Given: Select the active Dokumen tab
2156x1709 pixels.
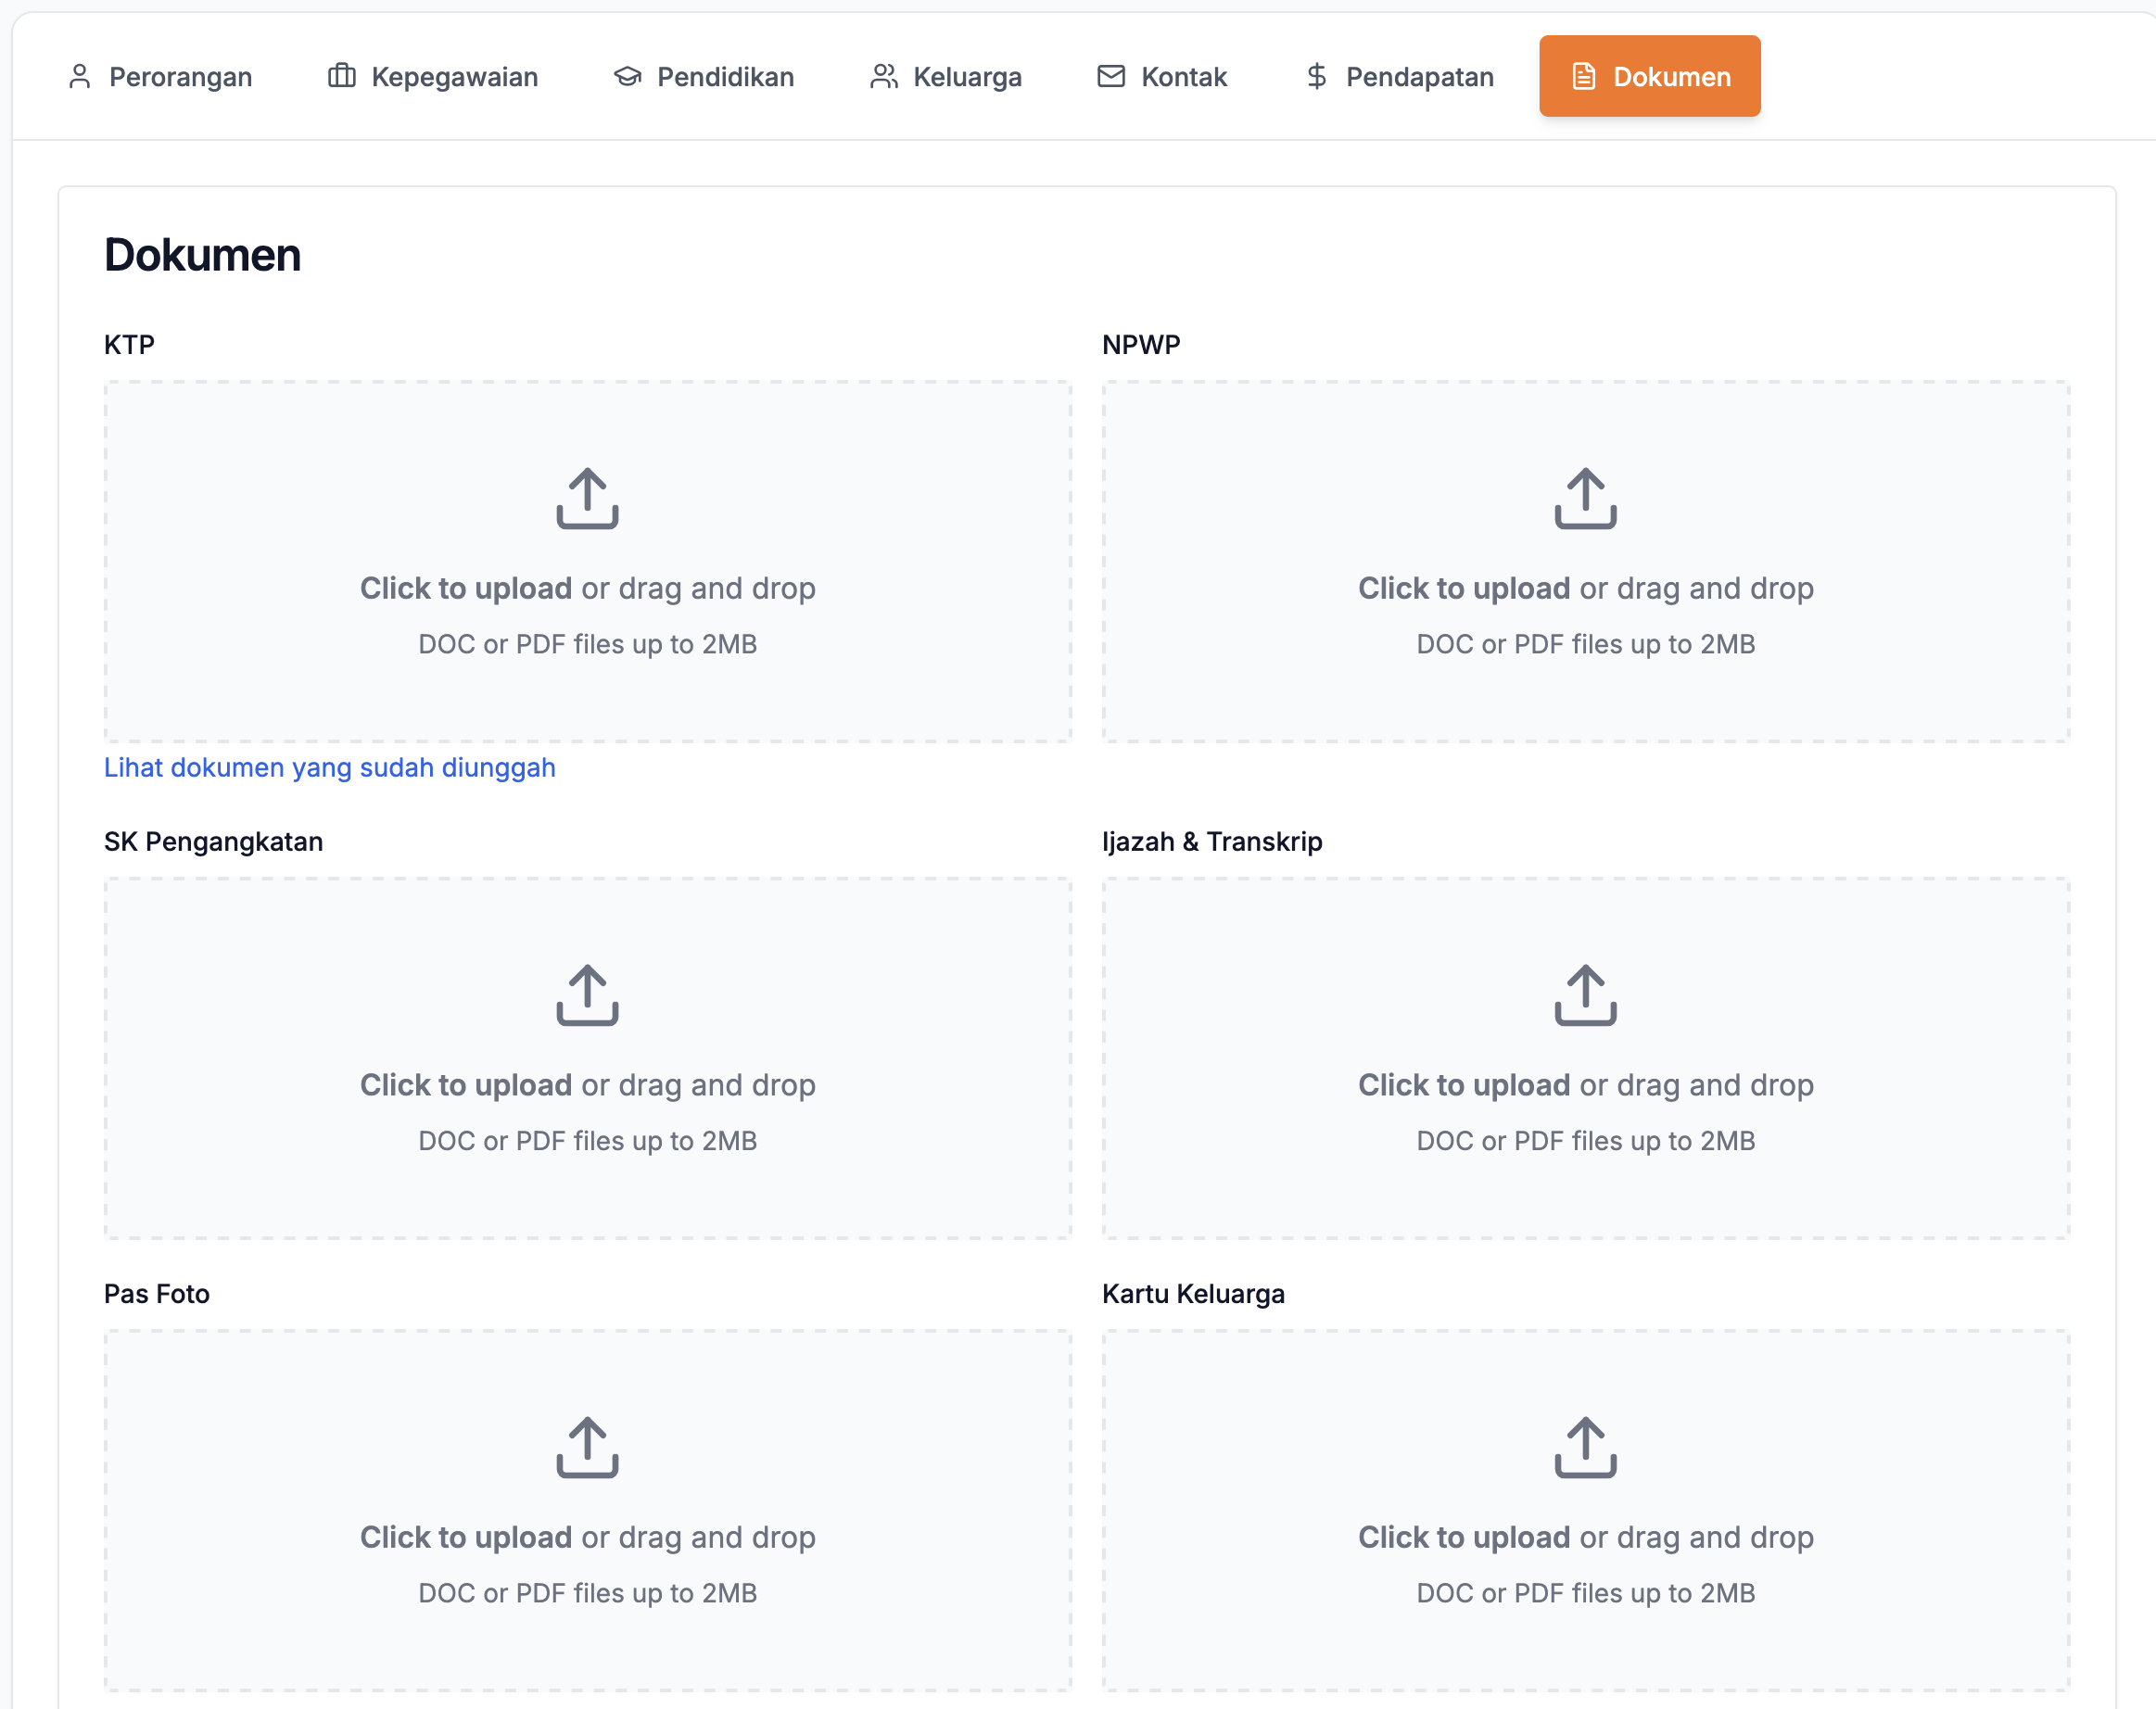Looking at the screenshot, I should tap(1649, 77).
